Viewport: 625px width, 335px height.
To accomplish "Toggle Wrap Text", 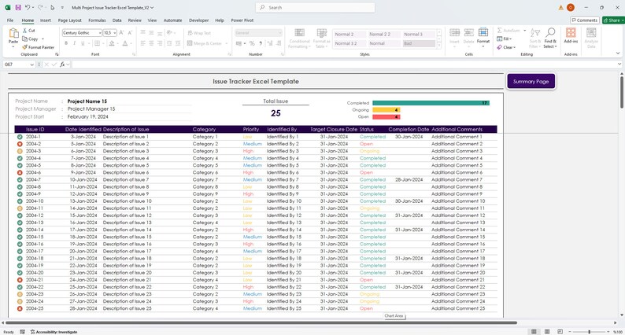I will (199, 33).
